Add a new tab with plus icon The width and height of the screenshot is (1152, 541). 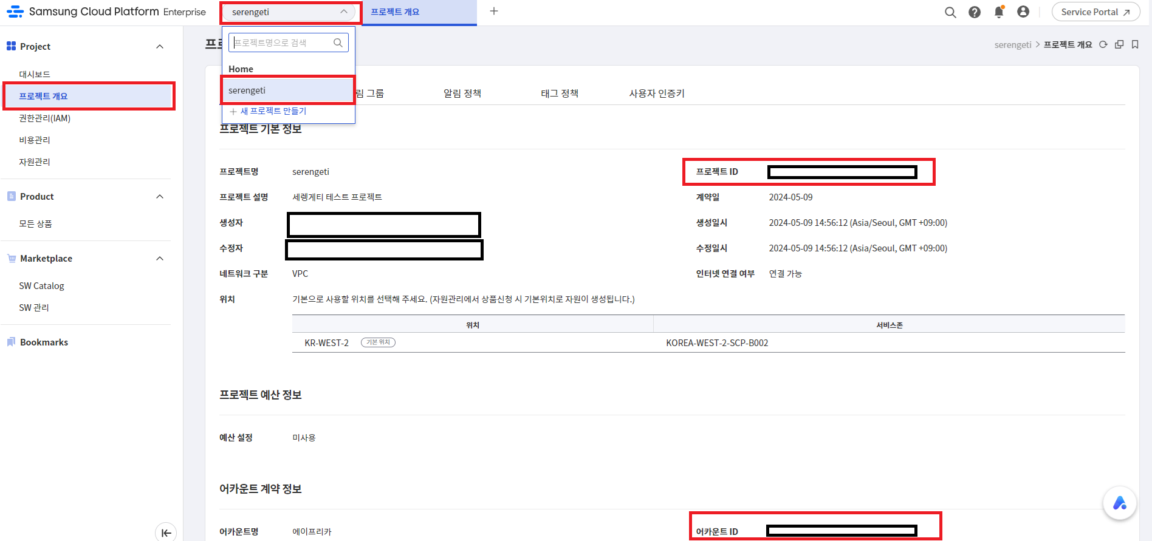coord(494,12)
